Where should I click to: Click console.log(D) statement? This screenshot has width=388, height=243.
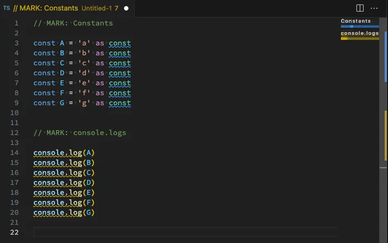[64, 183]
